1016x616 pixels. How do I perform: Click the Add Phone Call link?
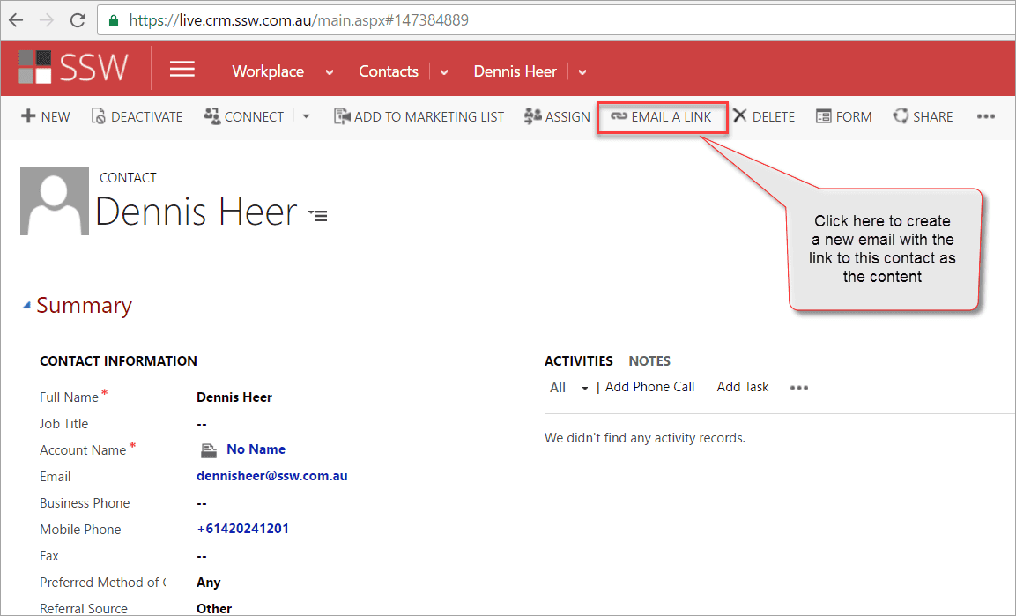pyautogui.click(x=649, y=387)
